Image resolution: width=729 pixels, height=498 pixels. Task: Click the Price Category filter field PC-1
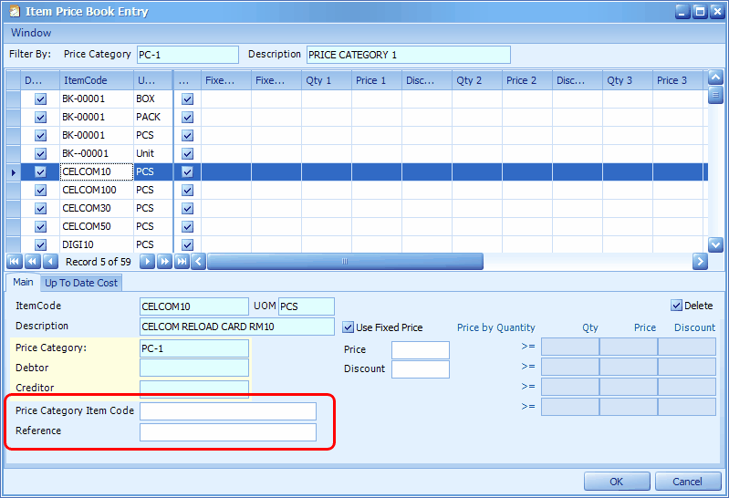[188, 55]
